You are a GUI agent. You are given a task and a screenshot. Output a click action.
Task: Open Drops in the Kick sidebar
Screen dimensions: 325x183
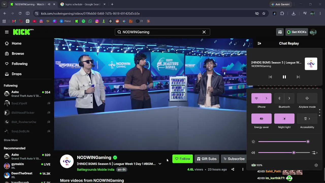click(17, 74)
